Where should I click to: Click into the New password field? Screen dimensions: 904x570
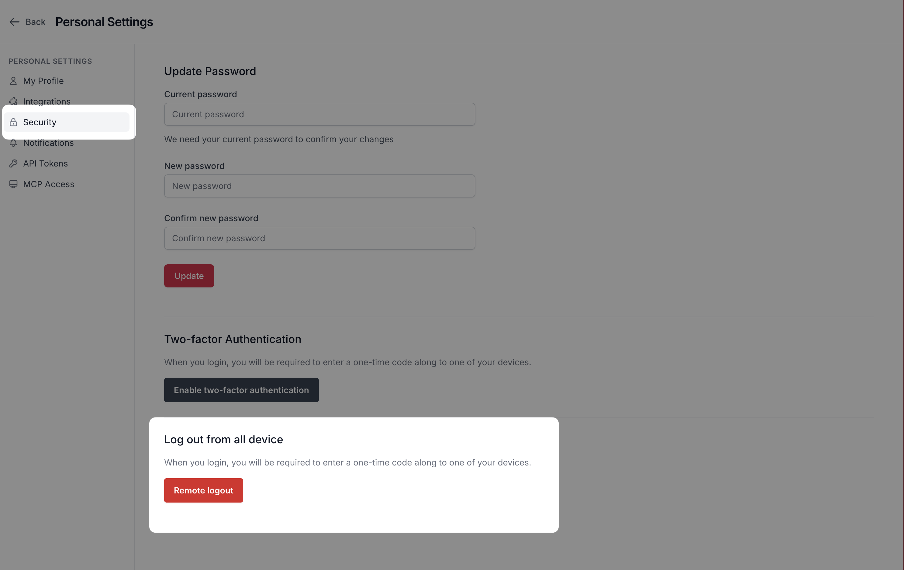319,186
